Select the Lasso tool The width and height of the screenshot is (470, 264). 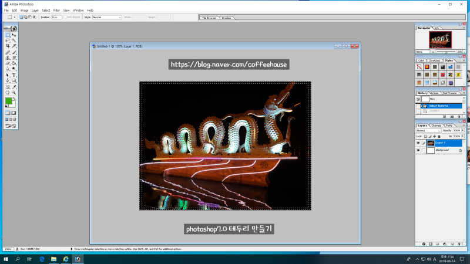8,40
